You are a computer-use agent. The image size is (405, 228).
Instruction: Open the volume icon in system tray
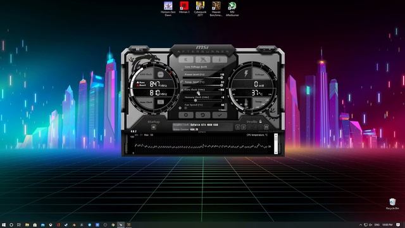pyautogui.click(x=371, y=225)
